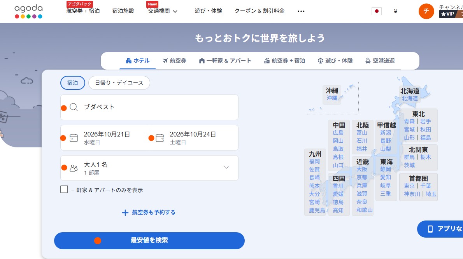
Task: Select 愛知 prefecture link
Action: (x=386, y=177)
